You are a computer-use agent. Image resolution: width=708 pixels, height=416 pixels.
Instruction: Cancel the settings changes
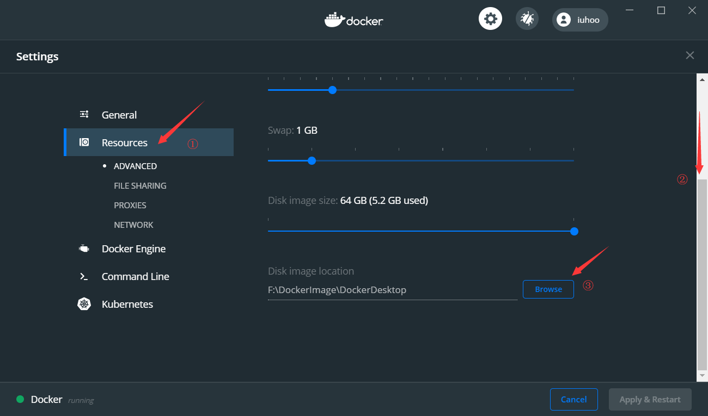pos(574,399)
